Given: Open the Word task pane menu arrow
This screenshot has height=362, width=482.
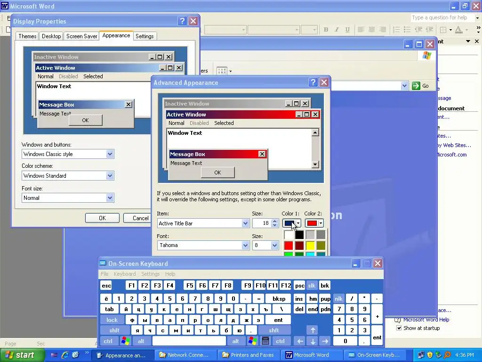Looking at the screenshot, I should tap(468, 41).
